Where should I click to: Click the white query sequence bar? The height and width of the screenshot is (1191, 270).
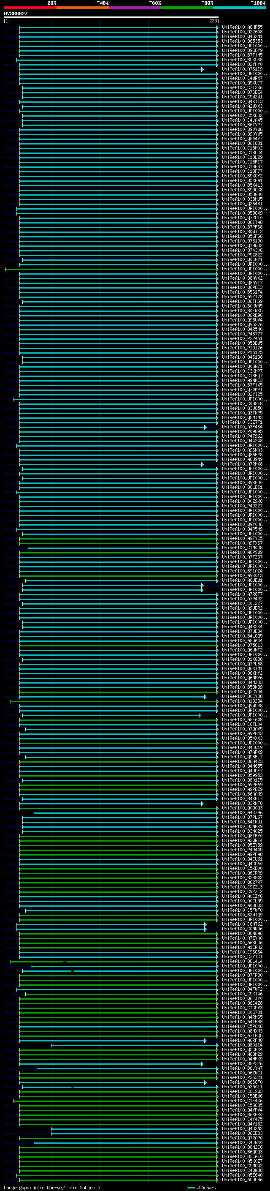[111, 18]
